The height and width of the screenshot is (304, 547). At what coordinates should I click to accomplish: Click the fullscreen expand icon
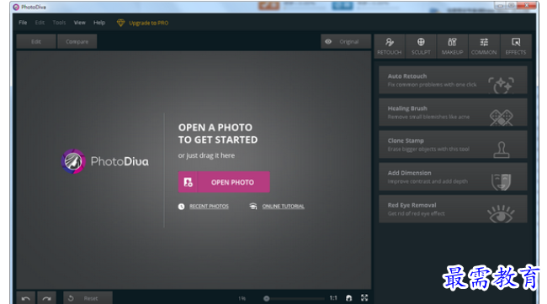364,298
